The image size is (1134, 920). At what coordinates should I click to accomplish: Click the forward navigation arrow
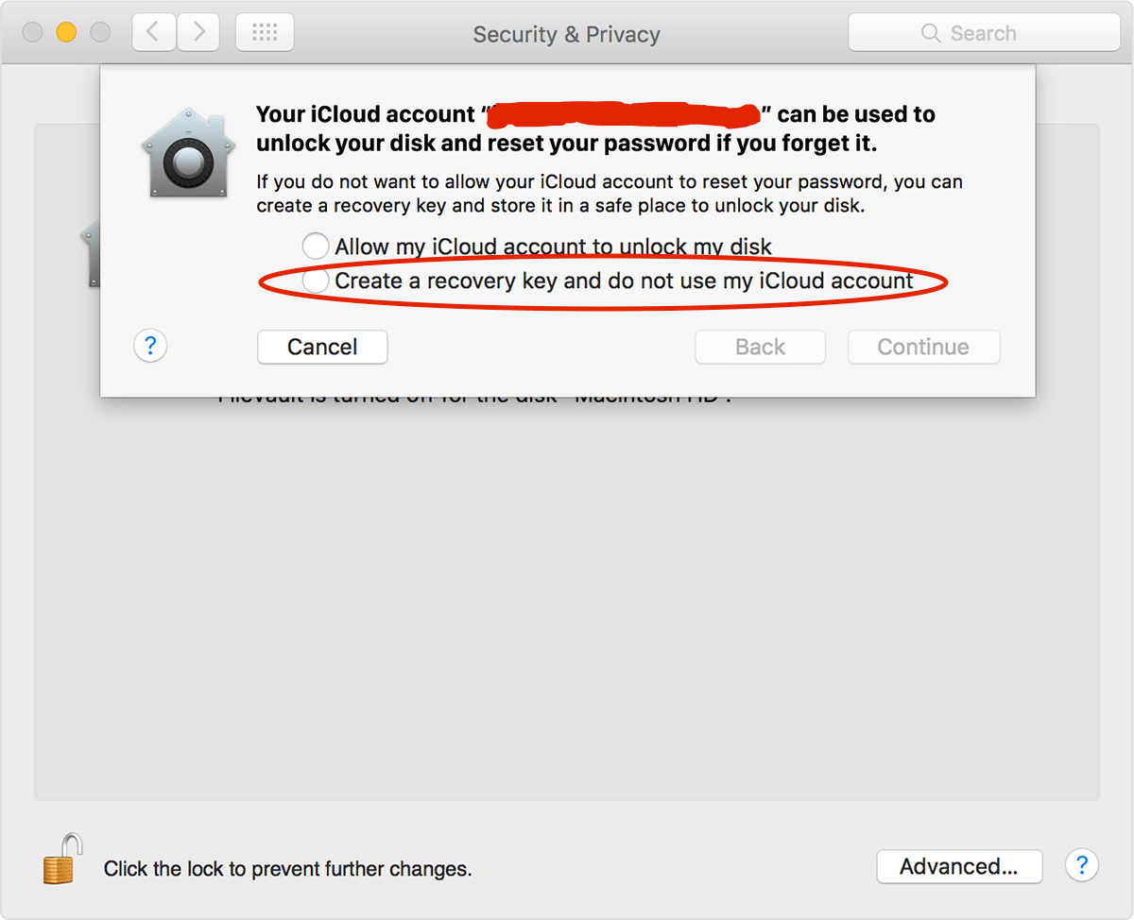click(197, 31)
